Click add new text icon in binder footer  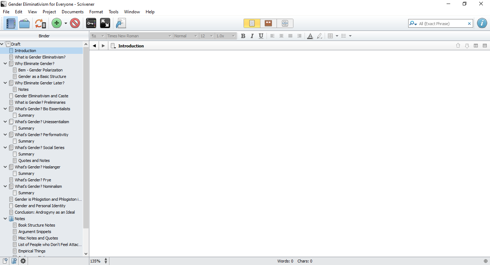pyautogui.click(x=5, y=261)
